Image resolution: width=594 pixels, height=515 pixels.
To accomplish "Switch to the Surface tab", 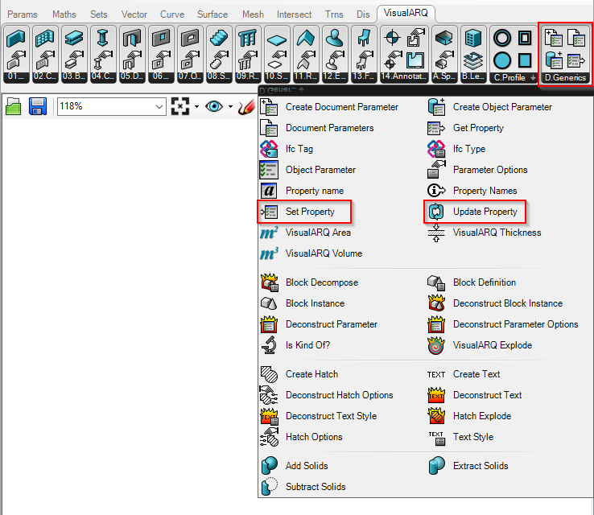I will [x=212, y=14].
